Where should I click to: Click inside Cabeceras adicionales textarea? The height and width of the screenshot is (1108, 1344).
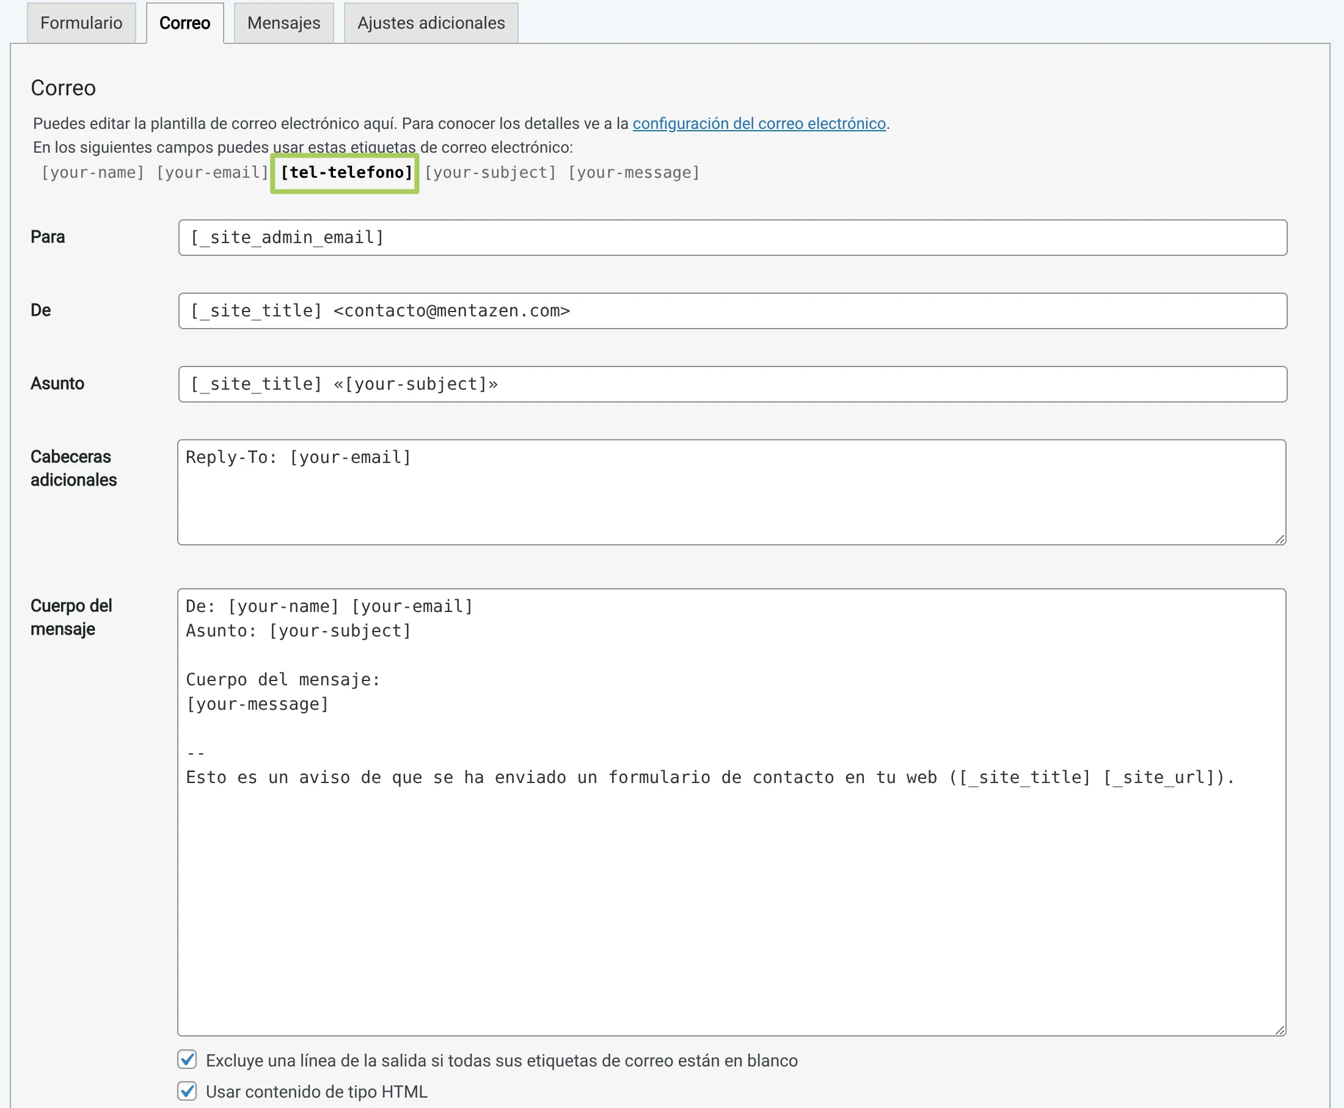pos(731,492)
